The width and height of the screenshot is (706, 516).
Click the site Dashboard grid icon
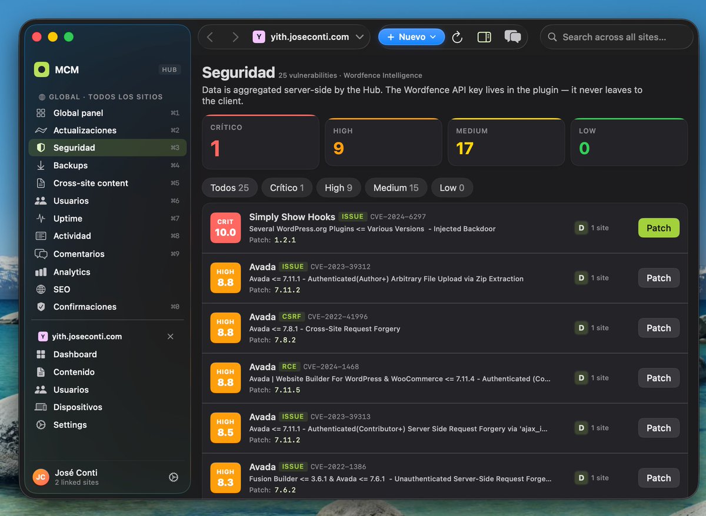coord(41,354)
